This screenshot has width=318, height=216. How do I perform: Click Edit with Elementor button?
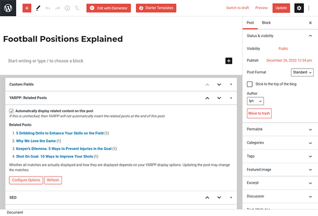(108, 8)
